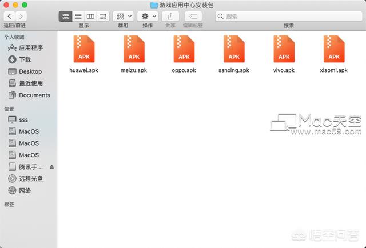Screen dimensions: 366x248
Task: Select the 腾讯手… disk in sidebar
Action: click(26, 167)
